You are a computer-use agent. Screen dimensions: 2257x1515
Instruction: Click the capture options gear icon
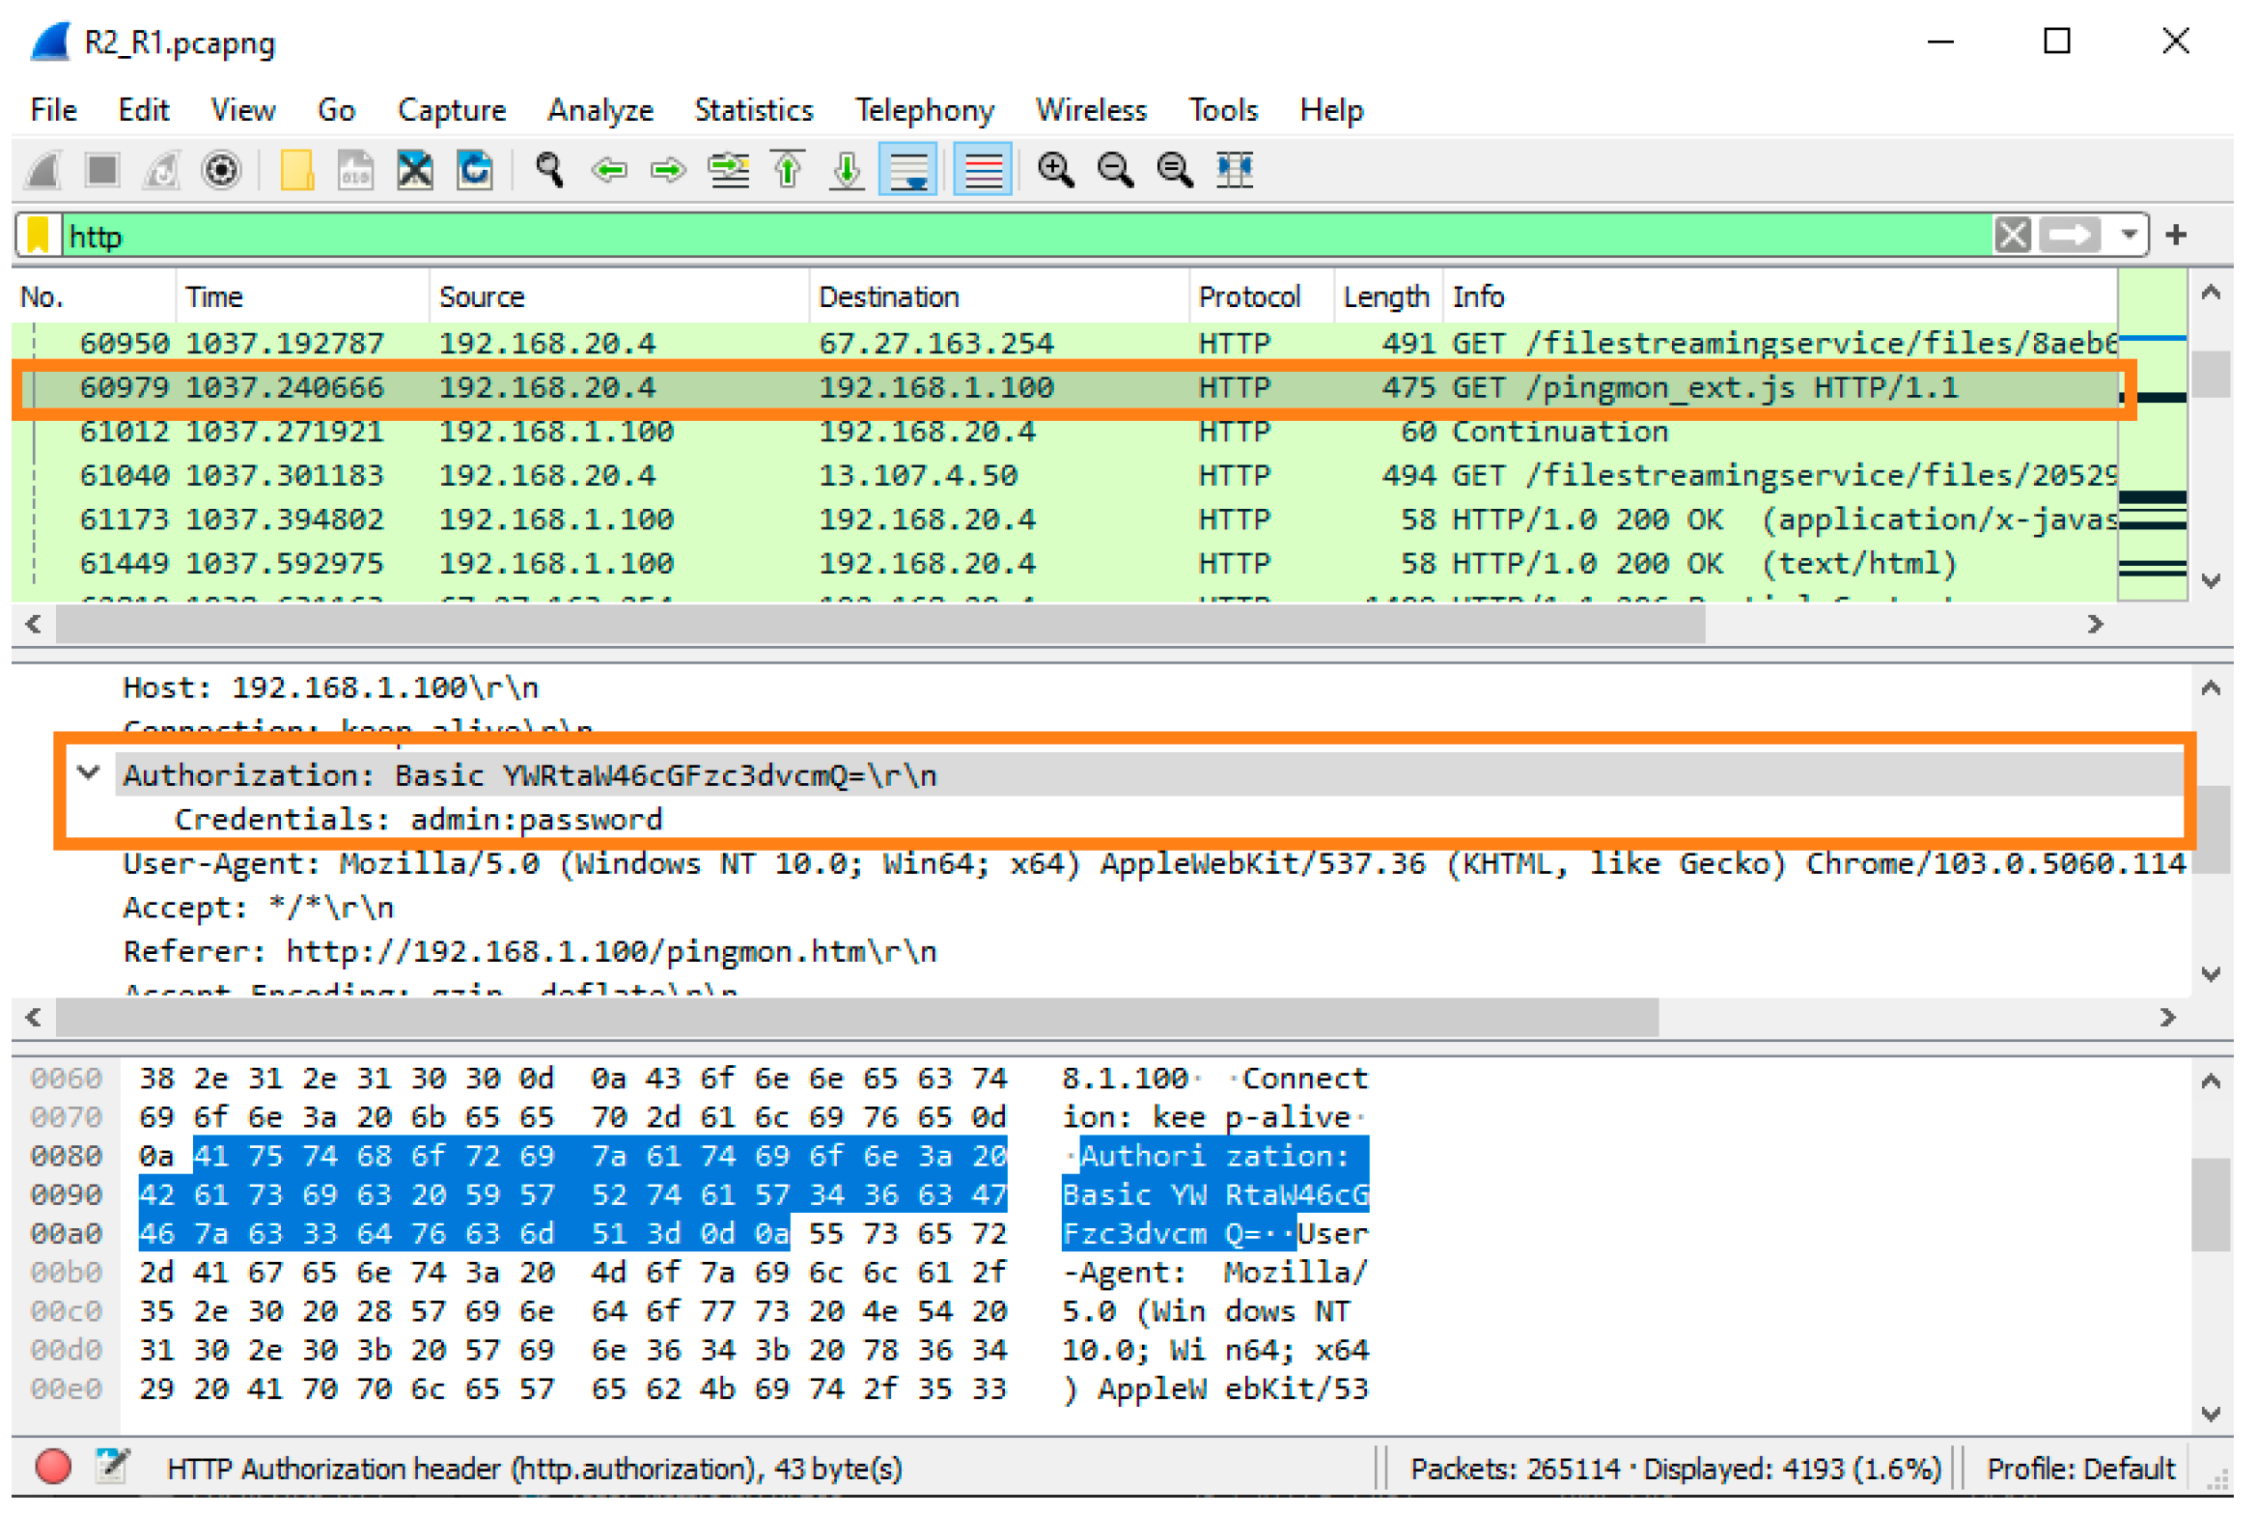(x=221, y=170)
